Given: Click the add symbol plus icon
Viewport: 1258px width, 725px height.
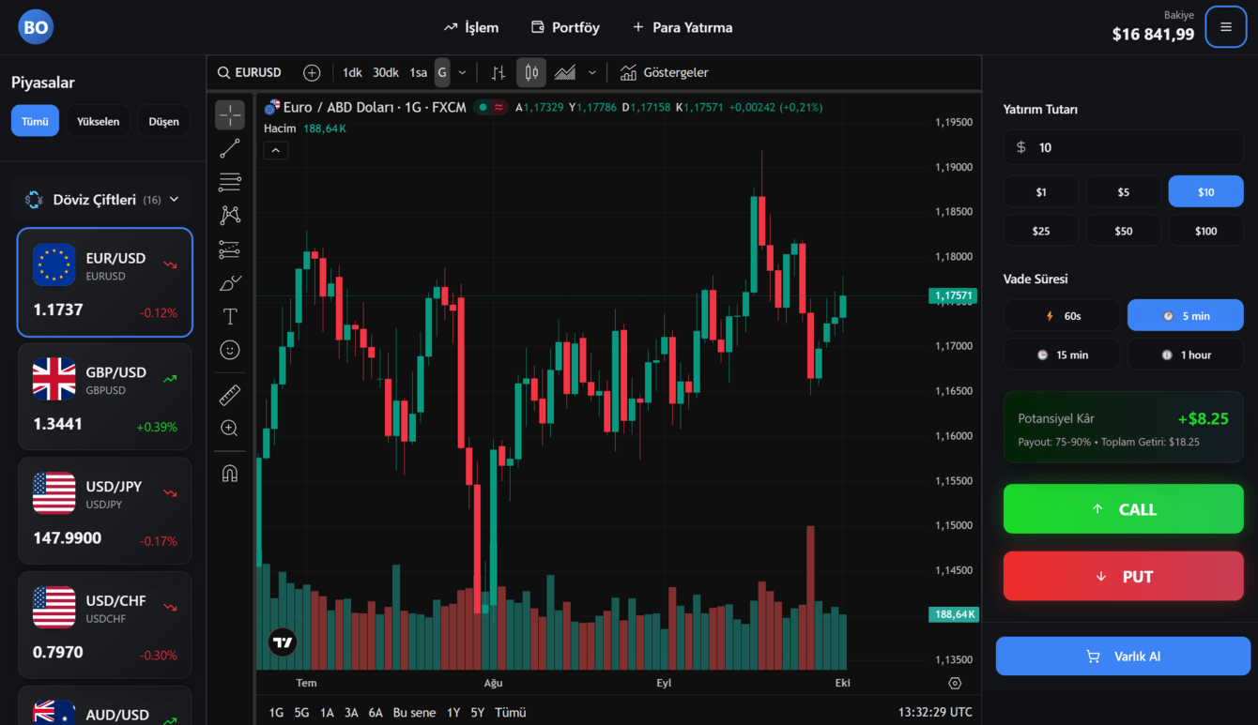Looking at the screenshot, I should coord(312,73).
